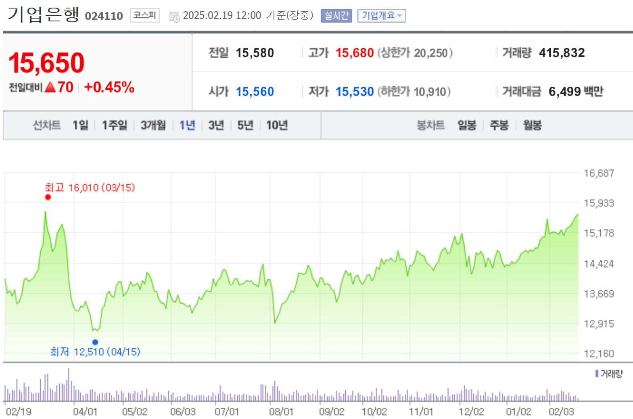Click the 12,160 y-axis label
The width and height of the screenshot is (633, 419).
599,354
